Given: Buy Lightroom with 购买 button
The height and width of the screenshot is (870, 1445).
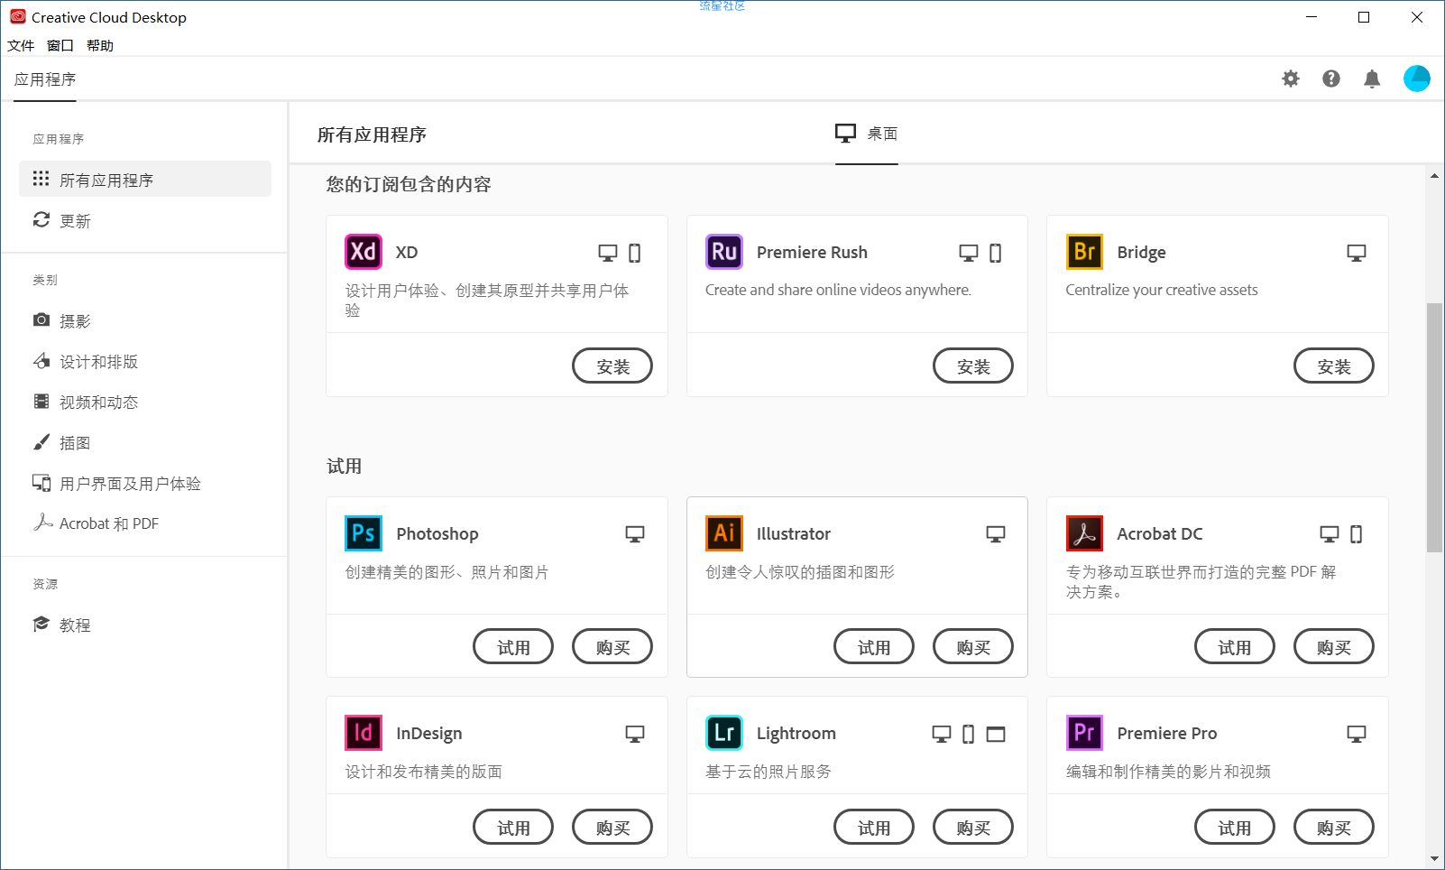Looking at the screenshot, I should [x=973, y=827].
